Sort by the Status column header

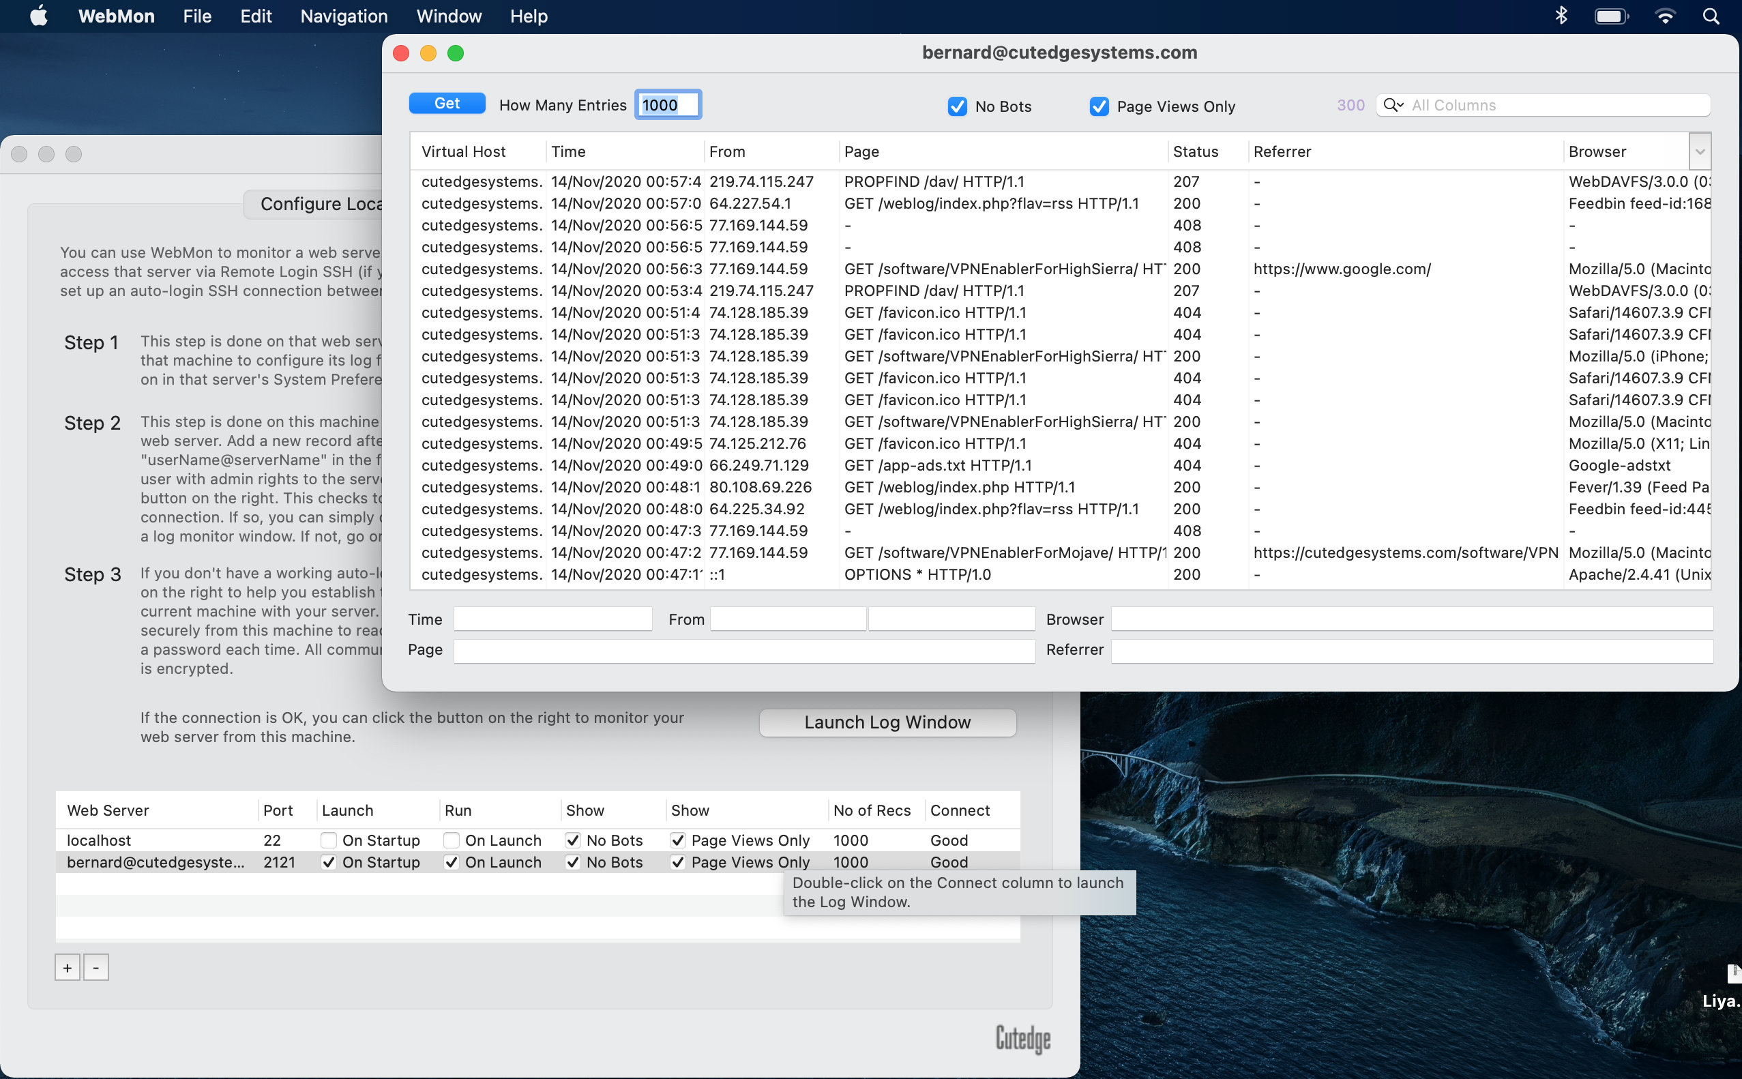[1196, 151]
